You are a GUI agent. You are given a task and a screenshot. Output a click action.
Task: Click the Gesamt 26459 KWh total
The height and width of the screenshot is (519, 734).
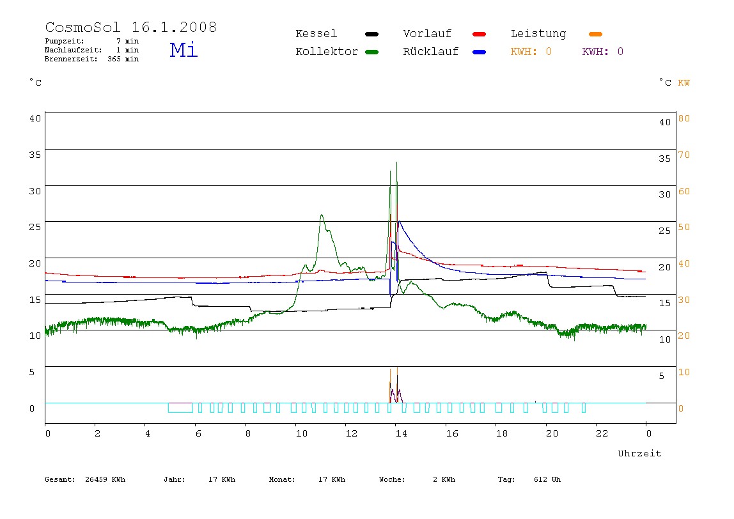85,479
